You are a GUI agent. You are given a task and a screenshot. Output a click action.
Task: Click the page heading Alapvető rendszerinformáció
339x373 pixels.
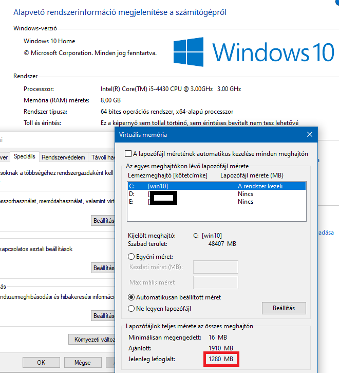click(x=120, y=12)
